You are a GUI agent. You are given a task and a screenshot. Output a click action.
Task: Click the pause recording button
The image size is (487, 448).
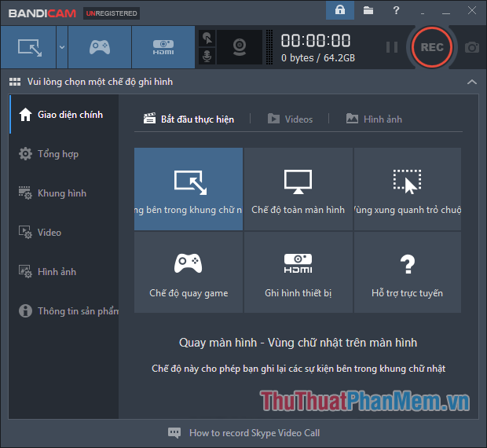click(x=392, y=47)
